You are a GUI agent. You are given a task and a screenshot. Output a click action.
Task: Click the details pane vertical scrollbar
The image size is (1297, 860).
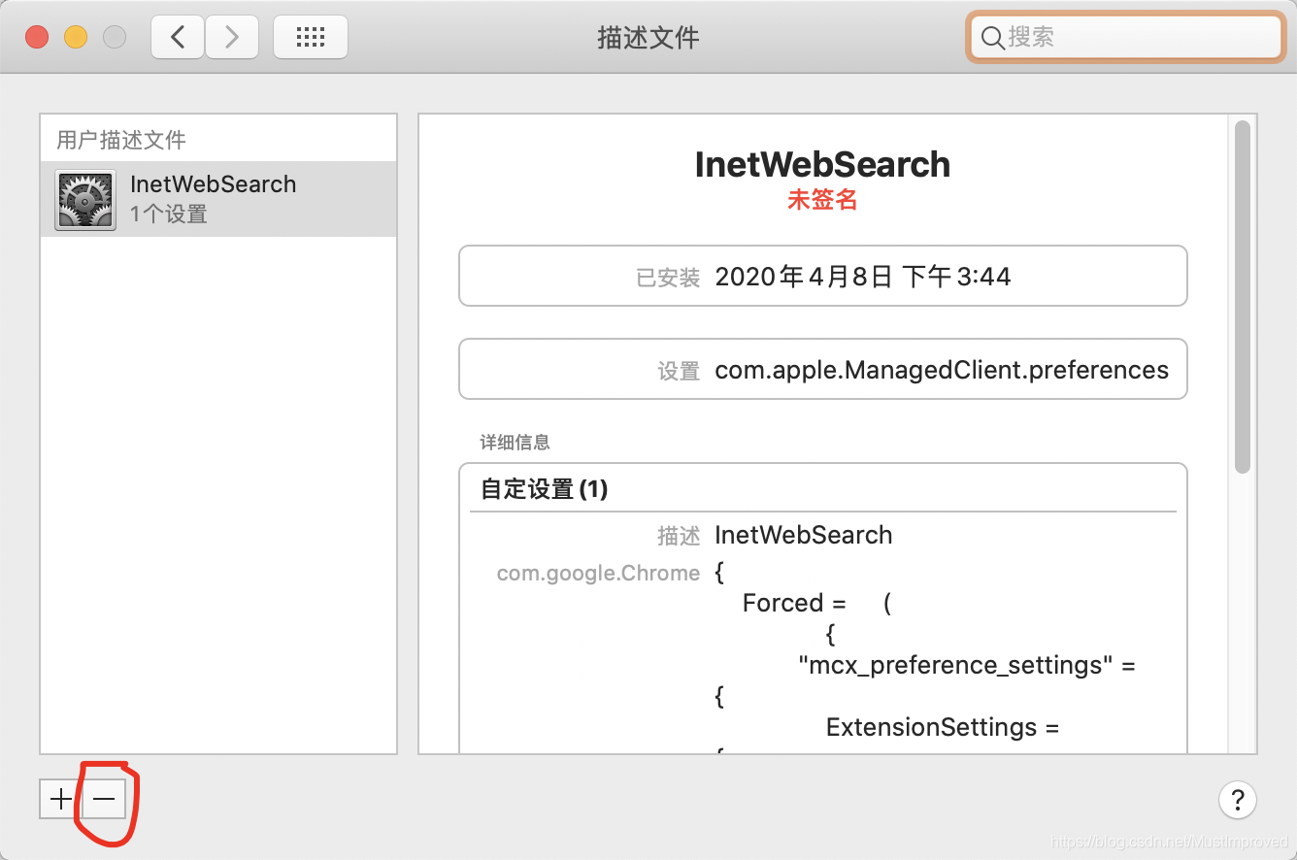click(1243, 297)
